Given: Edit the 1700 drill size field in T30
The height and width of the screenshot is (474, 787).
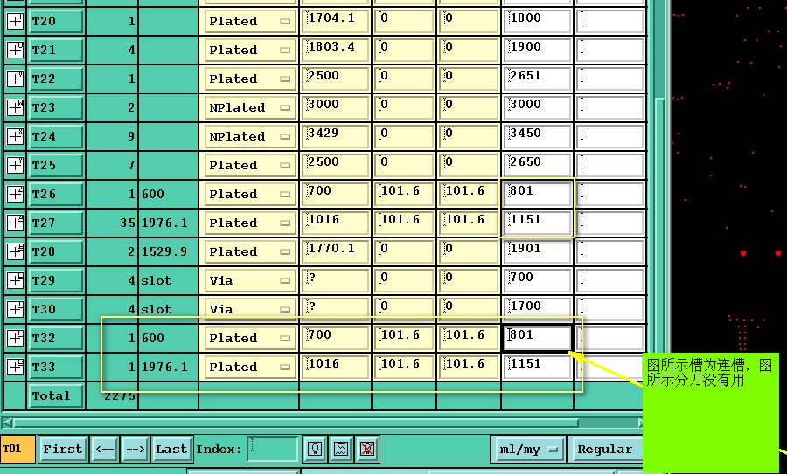Looking at the screenshot, I should click(x=538, y=309).
